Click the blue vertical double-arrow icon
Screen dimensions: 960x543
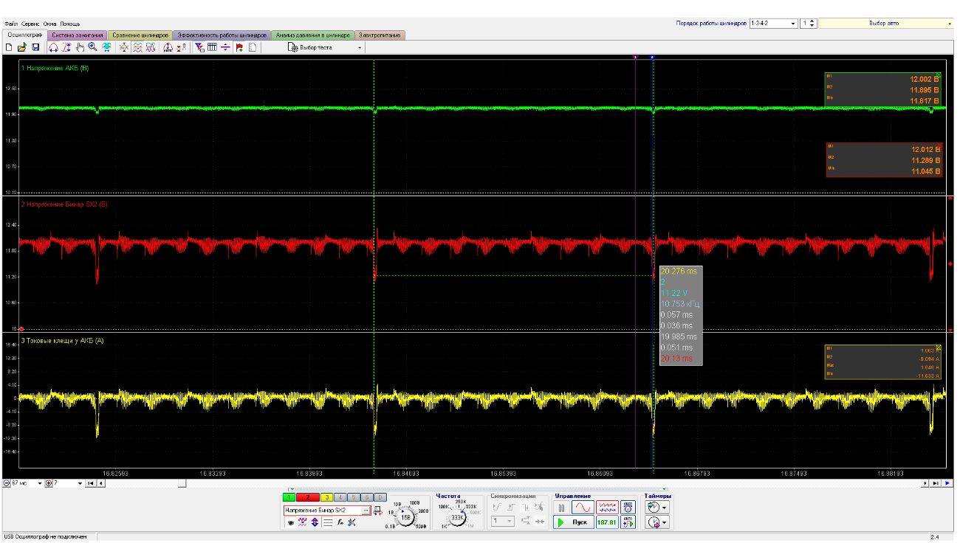pyautogui.click(x=315, y=522)
